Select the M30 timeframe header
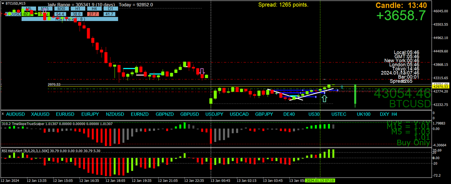 (x=61, y=8)
